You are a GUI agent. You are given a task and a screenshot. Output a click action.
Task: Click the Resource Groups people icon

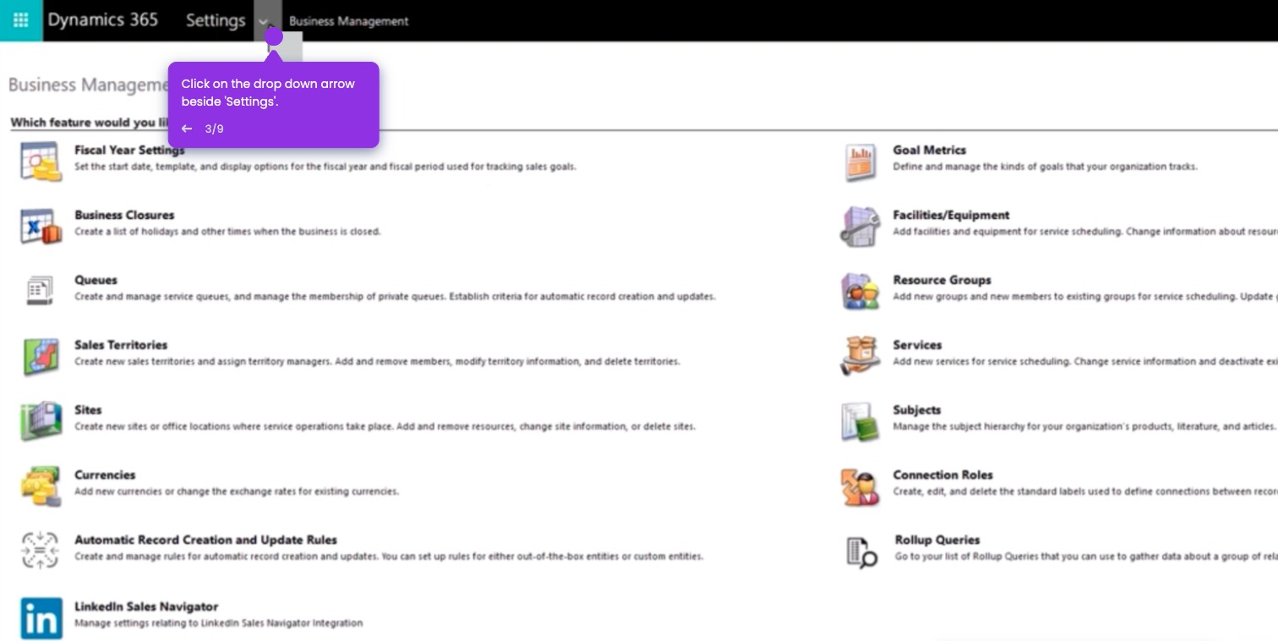[860, 291]
